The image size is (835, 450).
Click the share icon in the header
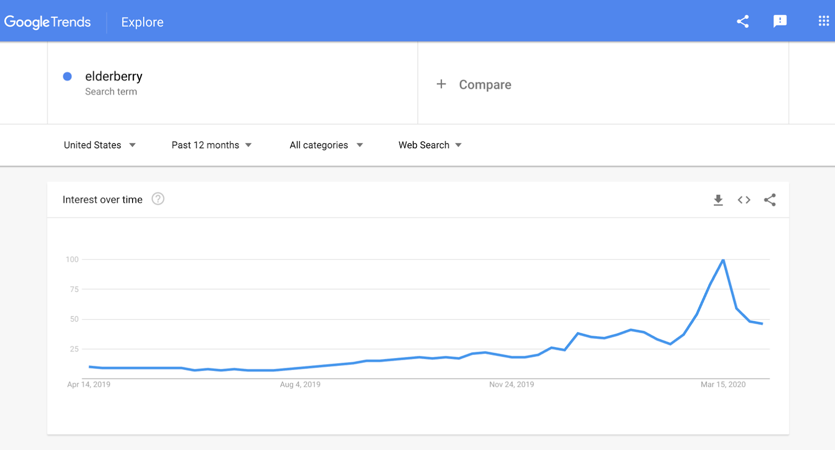tap(743, 21)
